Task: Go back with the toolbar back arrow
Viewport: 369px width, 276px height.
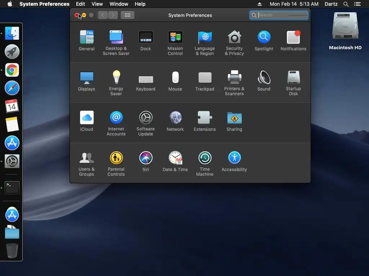Action: 103,15
